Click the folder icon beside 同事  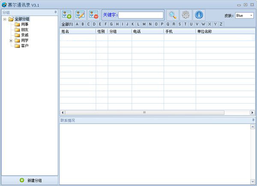tap(17, 24)
